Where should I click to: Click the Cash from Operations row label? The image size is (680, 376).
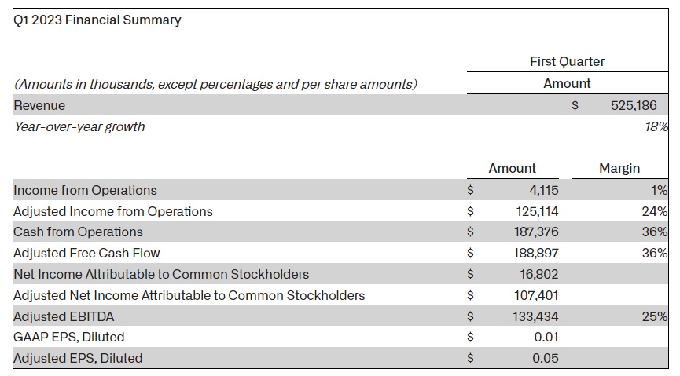pyautogui.click(x=79, y=232)
